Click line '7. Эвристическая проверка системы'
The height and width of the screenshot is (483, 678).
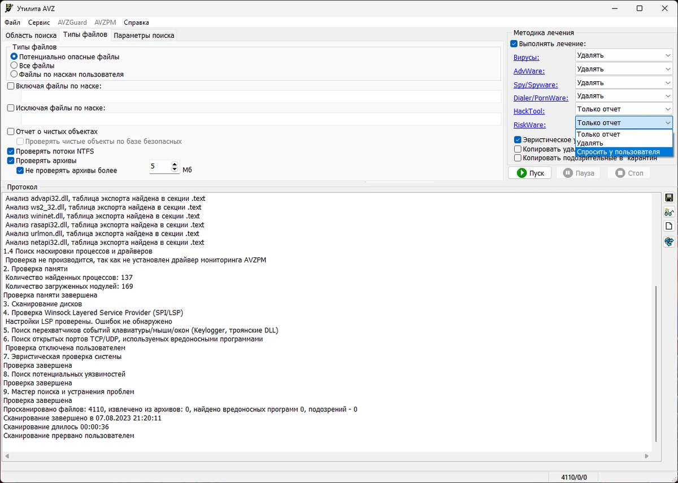pos(62,357)
